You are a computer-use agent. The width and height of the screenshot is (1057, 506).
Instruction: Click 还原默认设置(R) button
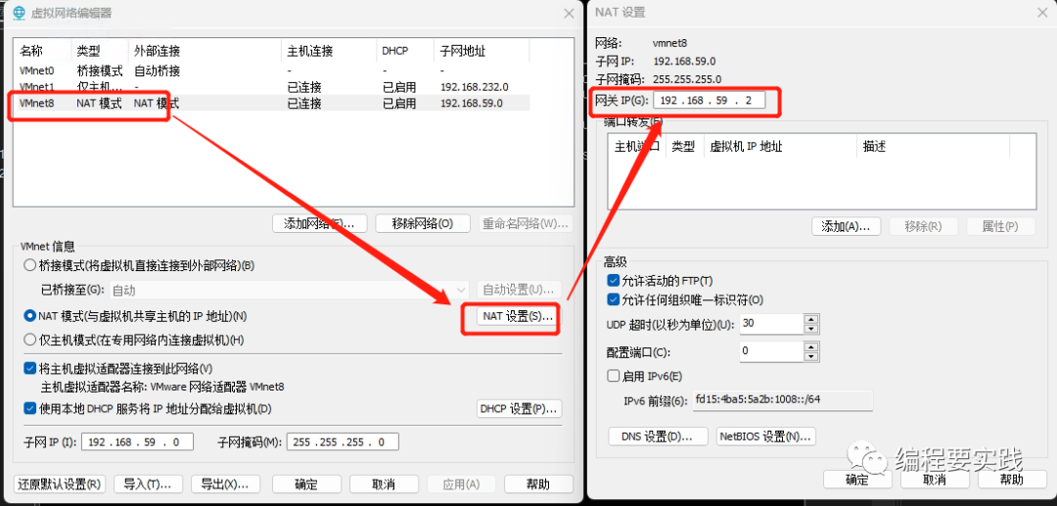pyautogui.click(x=60, y=483)
